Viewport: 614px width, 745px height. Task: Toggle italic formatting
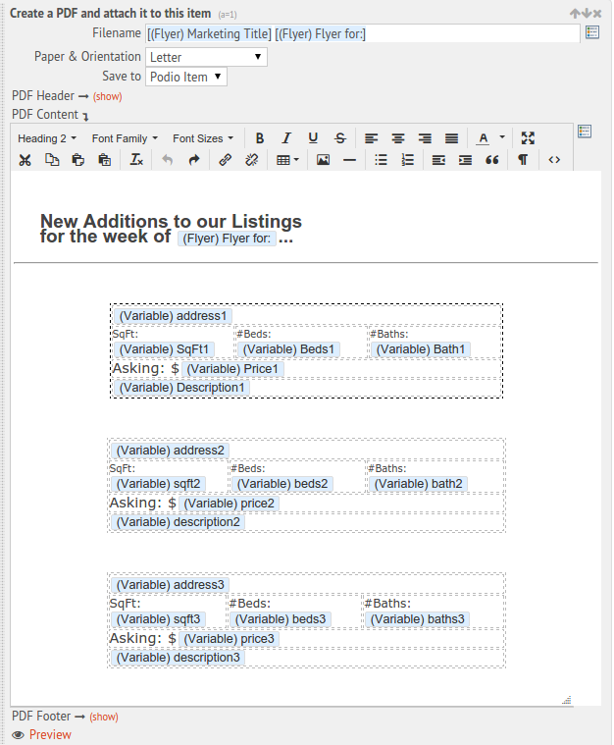[285, 138]
